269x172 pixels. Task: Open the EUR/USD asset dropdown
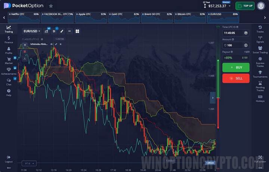coord(32,31)
